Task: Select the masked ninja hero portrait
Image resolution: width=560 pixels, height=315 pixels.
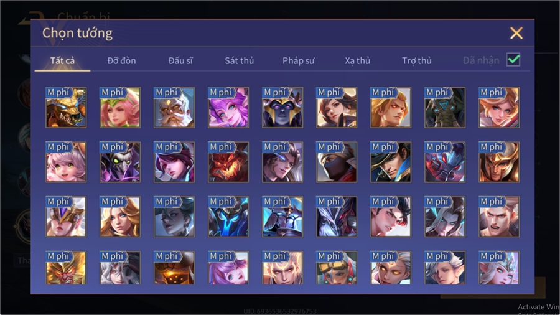Action: [337, 162]
